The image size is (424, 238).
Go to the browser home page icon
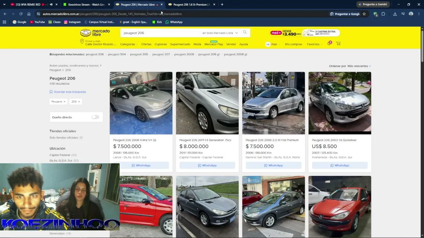click(x=29, y=14)
